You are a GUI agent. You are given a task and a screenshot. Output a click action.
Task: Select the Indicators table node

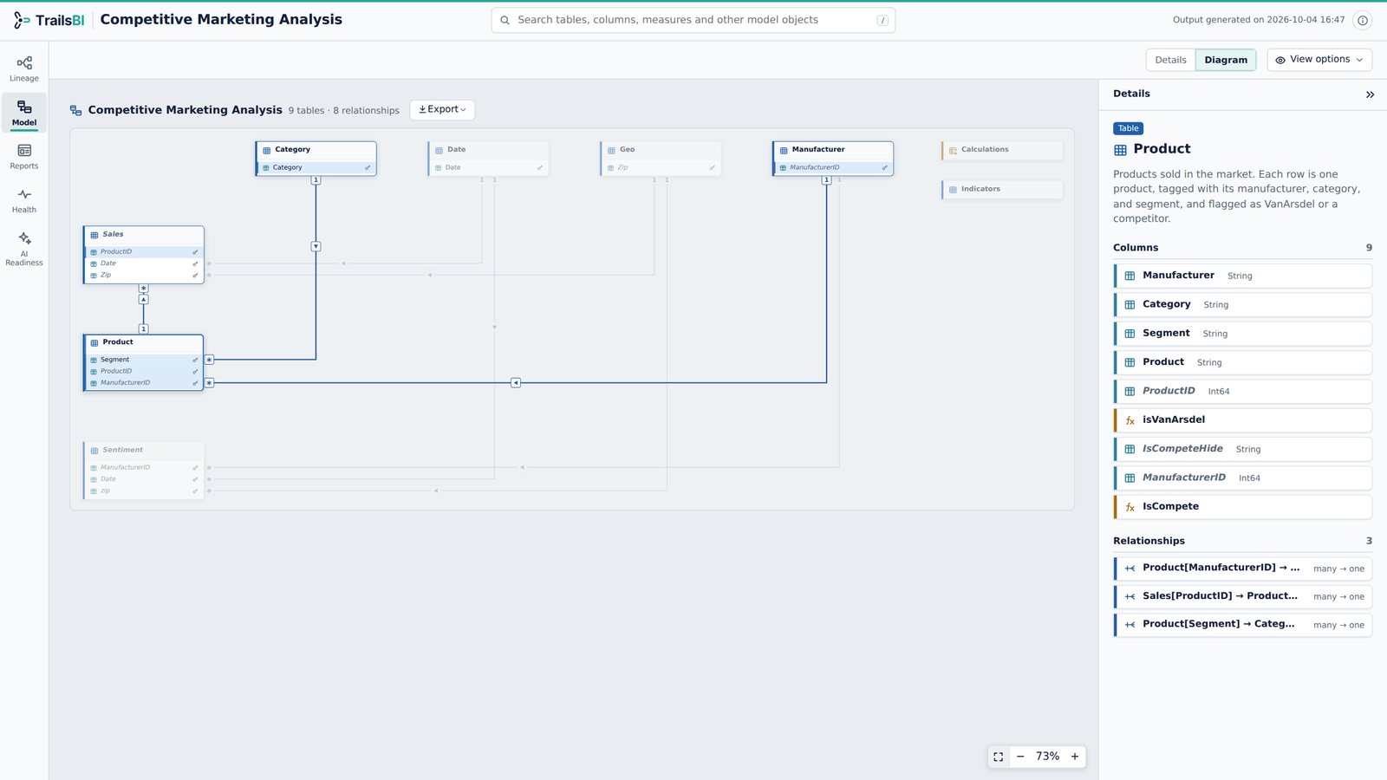click(x=1002, y=189)
